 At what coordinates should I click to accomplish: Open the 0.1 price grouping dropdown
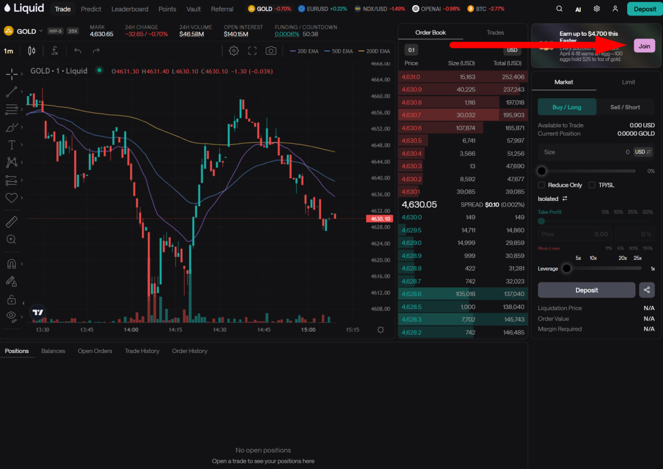tap(411, 50)
